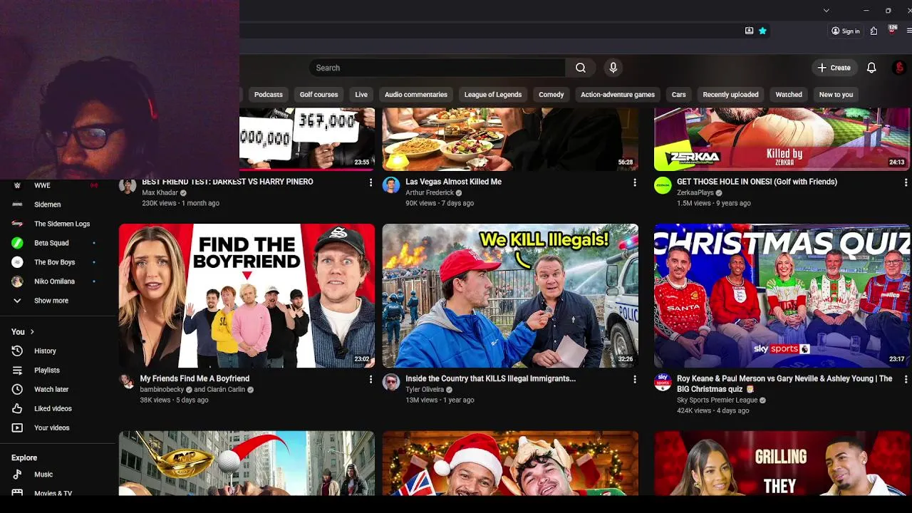The height and width of the screenshot is (513, 912).
Task: Click the install-app icon in the address bar
Action: [749, 31]
